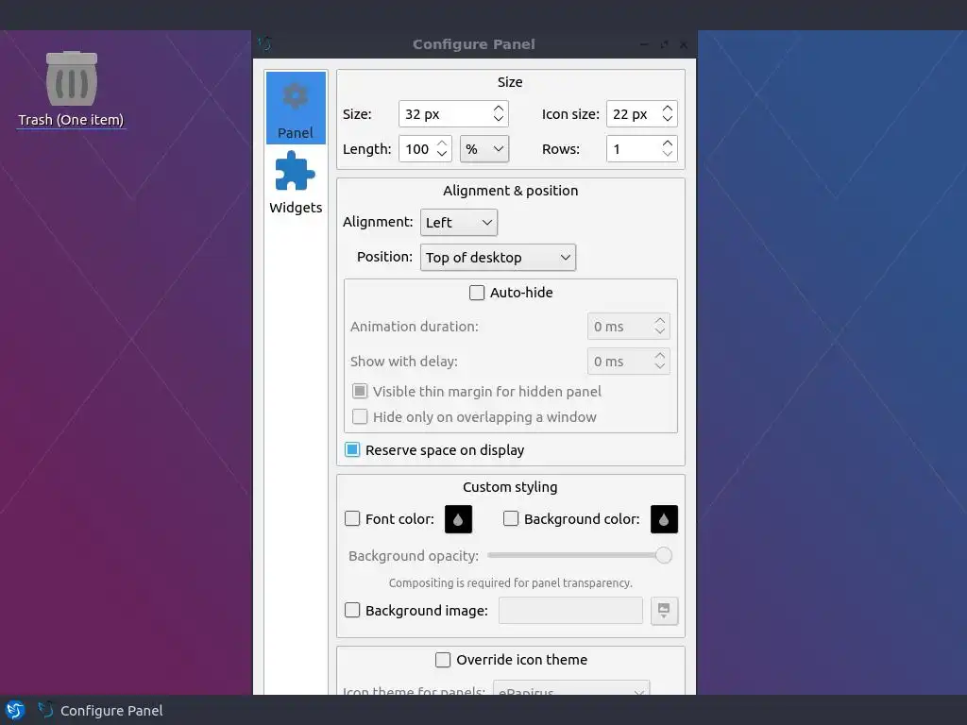Open the Alignment Left dropdown

(458, 223)
